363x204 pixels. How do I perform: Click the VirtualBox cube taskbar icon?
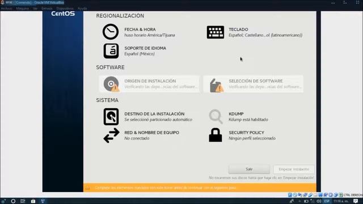[43, 201]
